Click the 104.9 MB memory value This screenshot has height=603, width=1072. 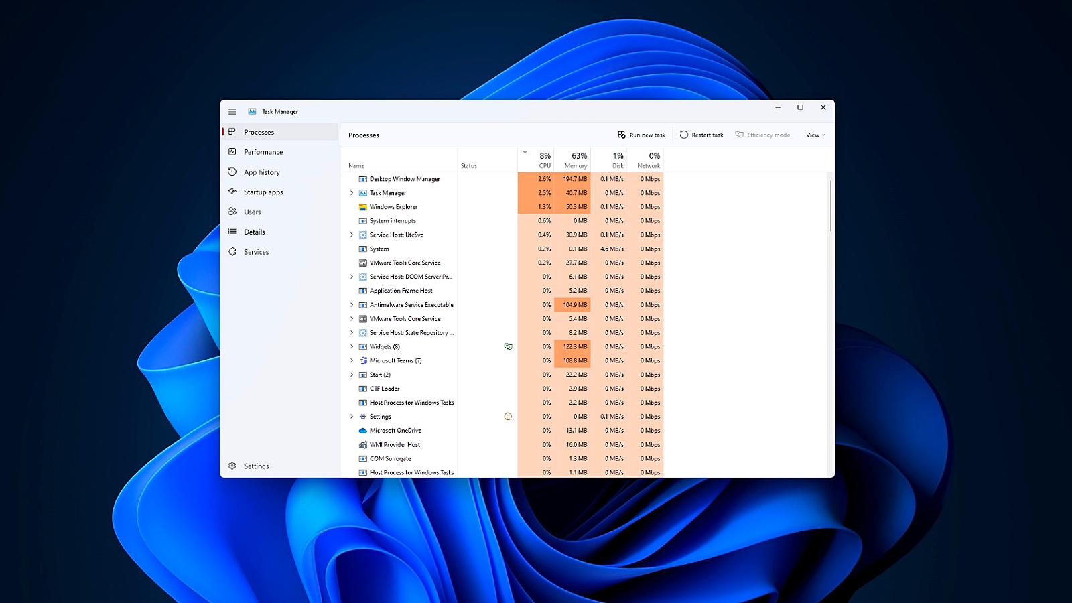click(x=573, y=305)
